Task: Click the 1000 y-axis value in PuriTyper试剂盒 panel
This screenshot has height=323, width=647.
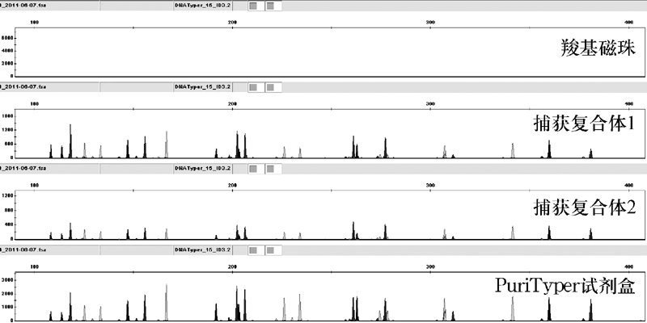Action: click(x=8, y=308)
